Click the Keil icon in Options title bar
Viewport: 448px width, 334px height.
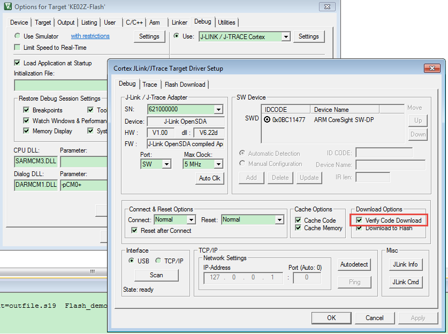[x=7, y=6]
